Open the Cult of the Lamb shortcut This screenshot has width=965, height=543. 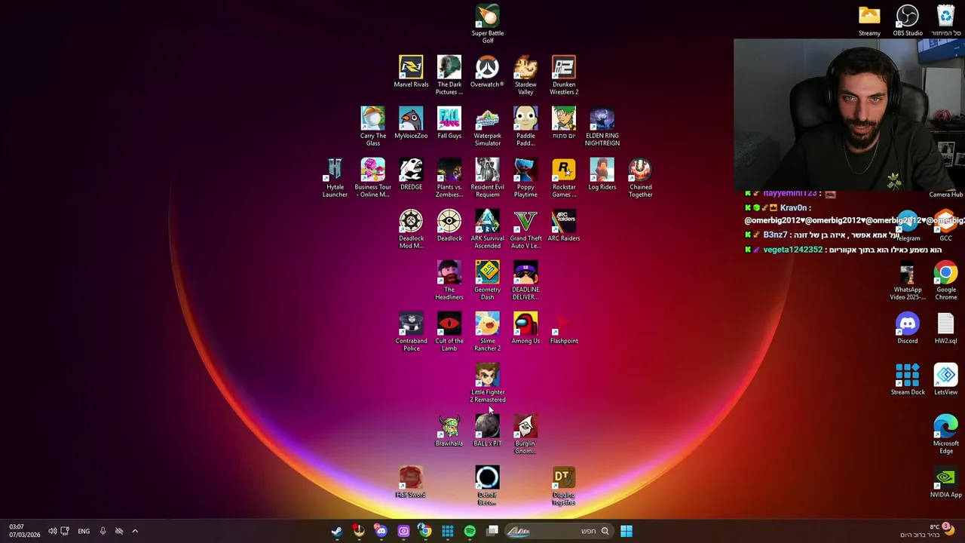[449, 332]
